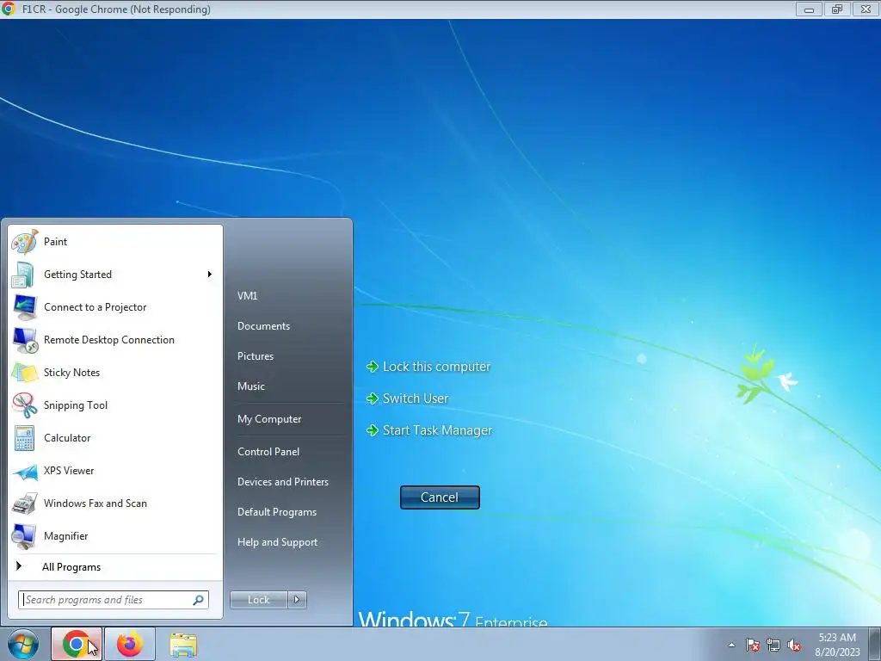This screenshot has height=661, width=881.
Task: Click the green arrow beside Lock this computer
Action: pos(372,367)
